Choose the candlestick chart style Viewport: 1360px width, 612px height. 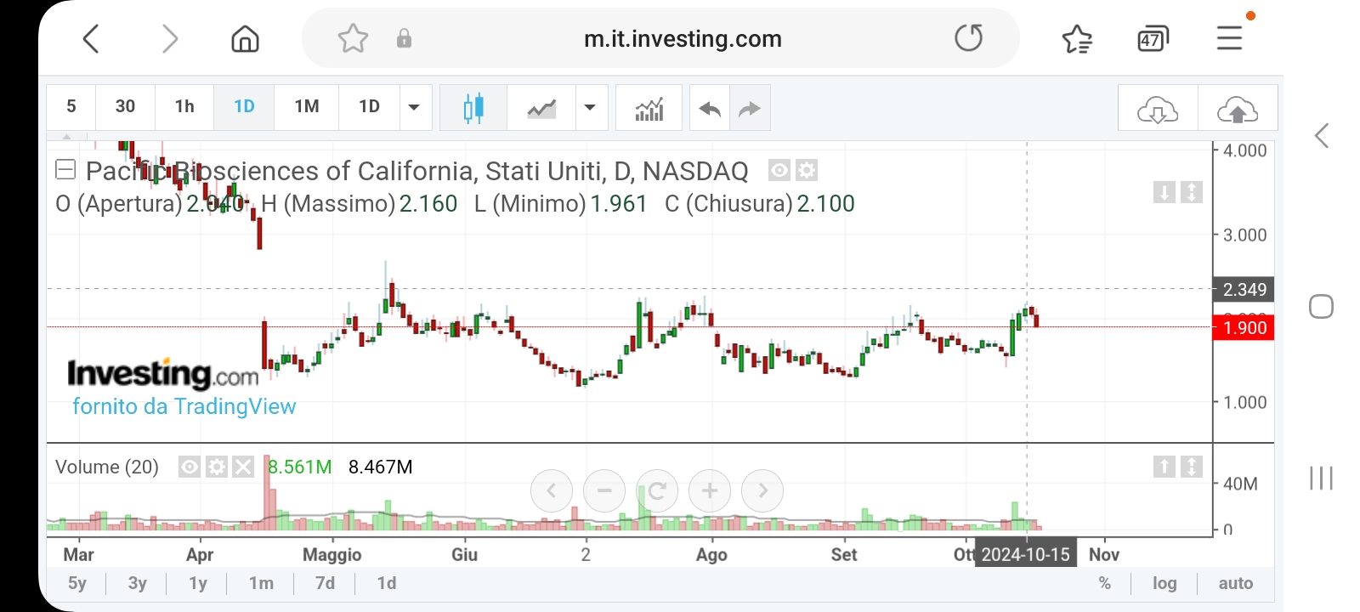473,108
